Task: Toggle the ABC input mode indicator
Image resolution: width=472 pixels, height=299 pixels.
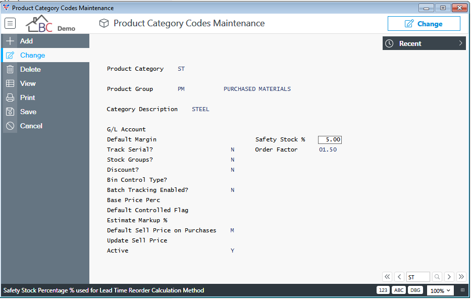Action: tap(399, 290)
